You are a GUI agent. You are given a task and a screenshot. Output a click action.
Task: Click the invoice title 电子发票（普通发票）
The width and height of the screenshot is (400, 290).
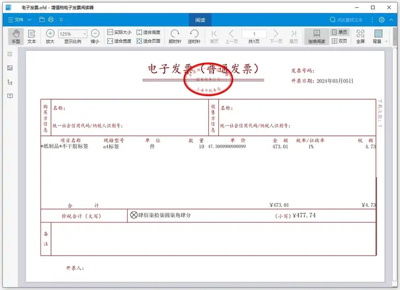pyautogui.click(x=203, y=69)
